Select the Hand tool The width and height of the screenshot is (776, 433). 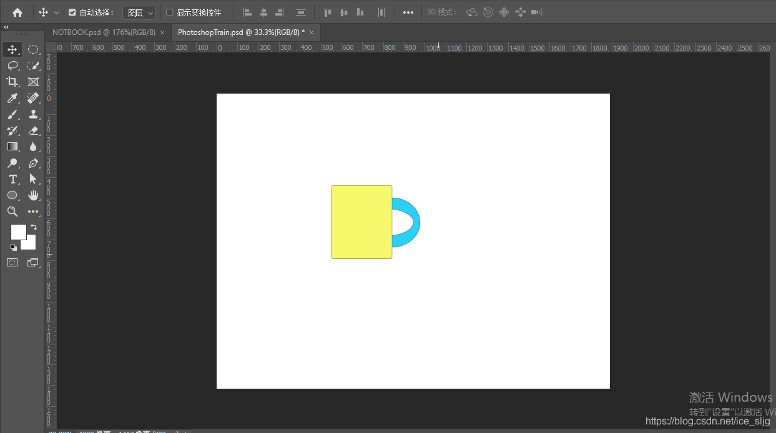(34, 195)
